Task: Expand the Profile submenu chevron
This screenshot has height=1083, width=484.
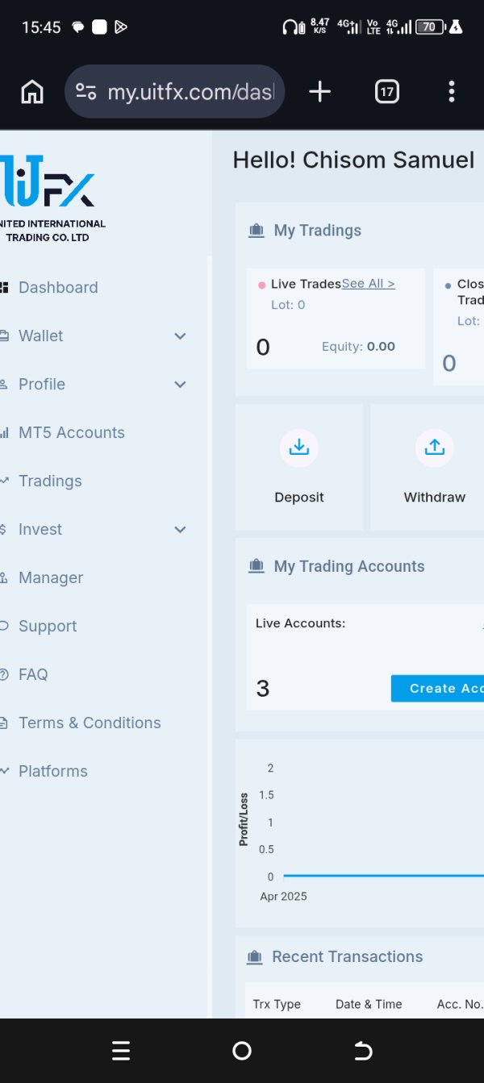Action: [180, 385]
